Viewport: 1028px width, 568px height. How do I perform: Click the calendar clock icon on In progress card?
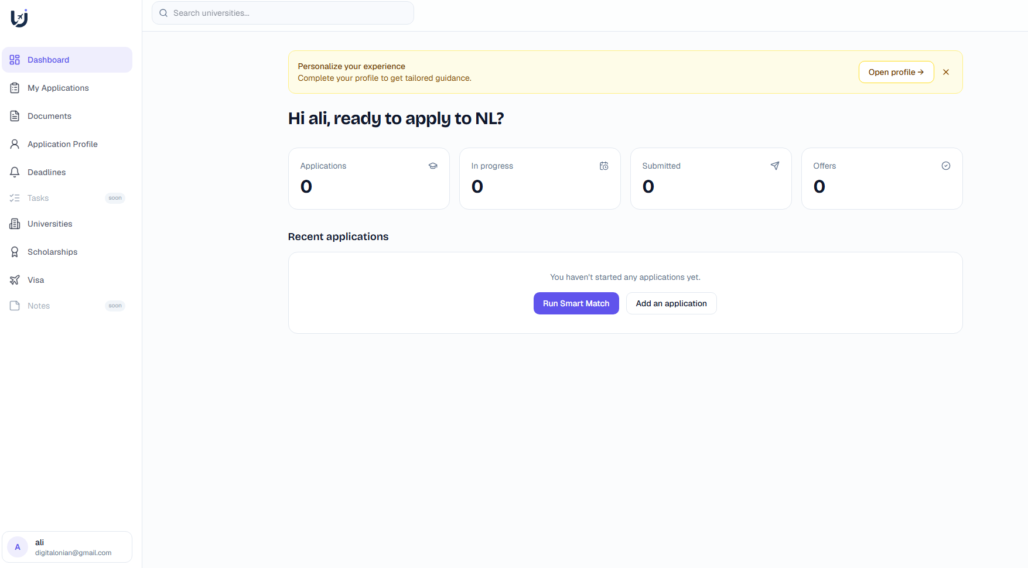click(604, 166)
